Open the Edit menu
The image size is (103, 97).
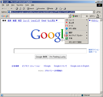pyautogui.click(x=8, y=5)
